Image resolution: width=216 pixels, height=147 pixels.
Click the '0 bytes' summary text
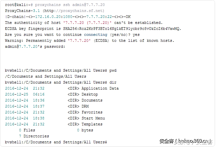[85, 130]
